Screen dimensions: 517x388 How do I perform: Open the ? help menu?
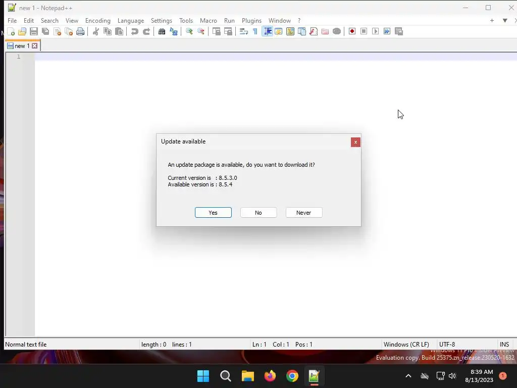point(299,20)
